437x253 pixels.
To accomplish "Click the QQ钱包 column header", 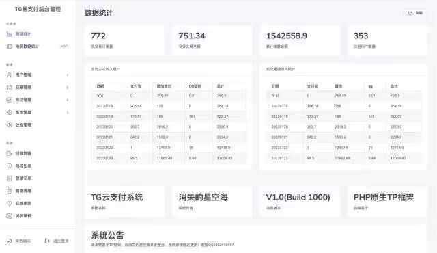I will pyautogui.click(x=195, y=86).
